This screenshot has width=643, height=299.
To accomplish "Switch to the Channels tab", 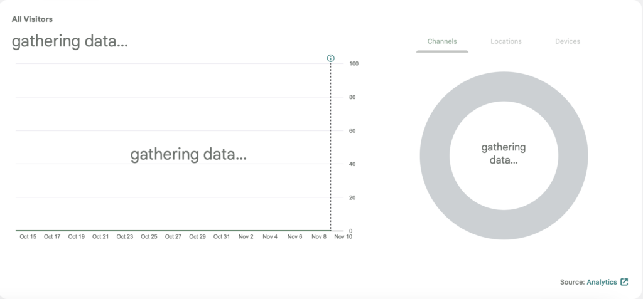I will click(x=442, y=41).
